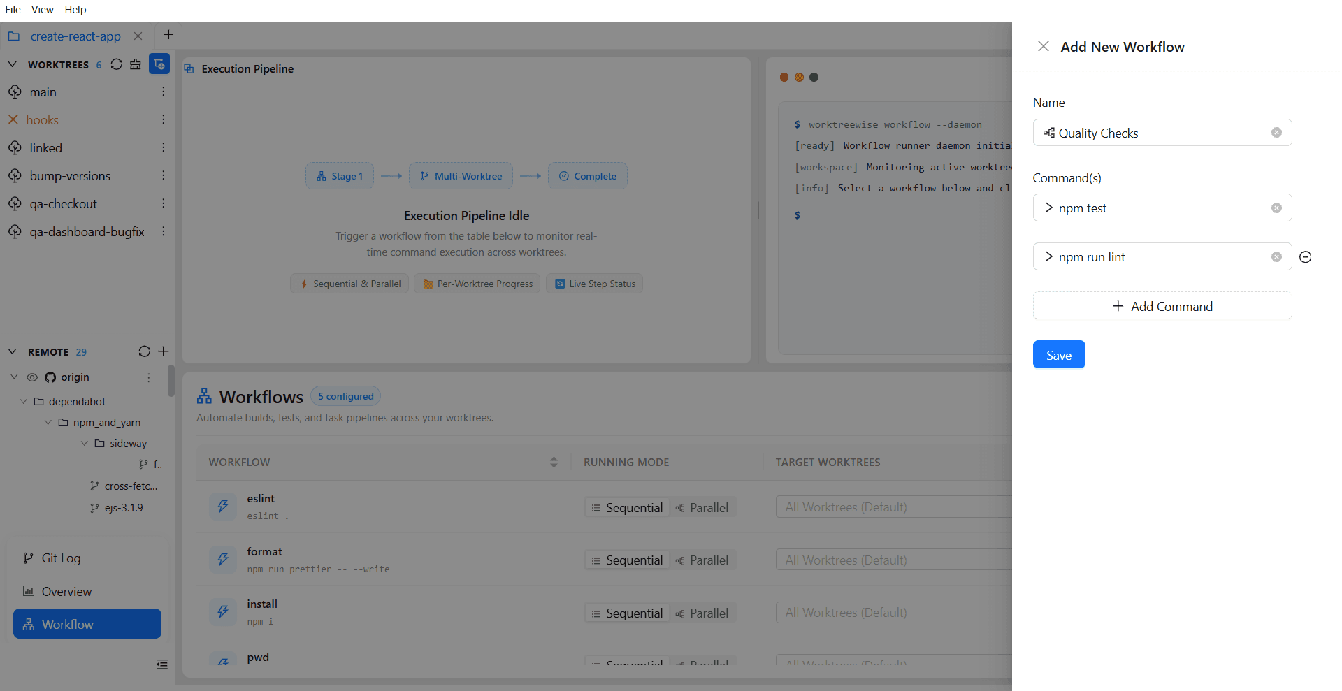Collapse the npm_and_yarn folder
Viewport: 1342px width, 691px height.
point(48,423)
